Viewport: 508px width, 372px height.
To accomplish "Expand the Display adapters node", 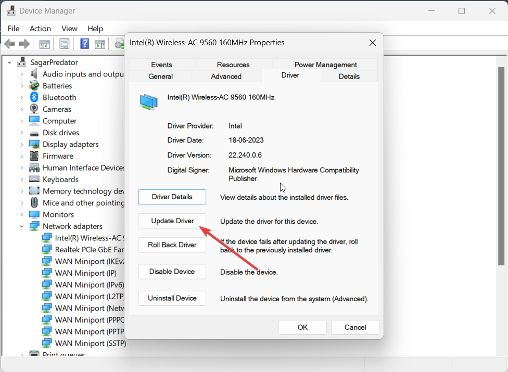I will [22, 145].
